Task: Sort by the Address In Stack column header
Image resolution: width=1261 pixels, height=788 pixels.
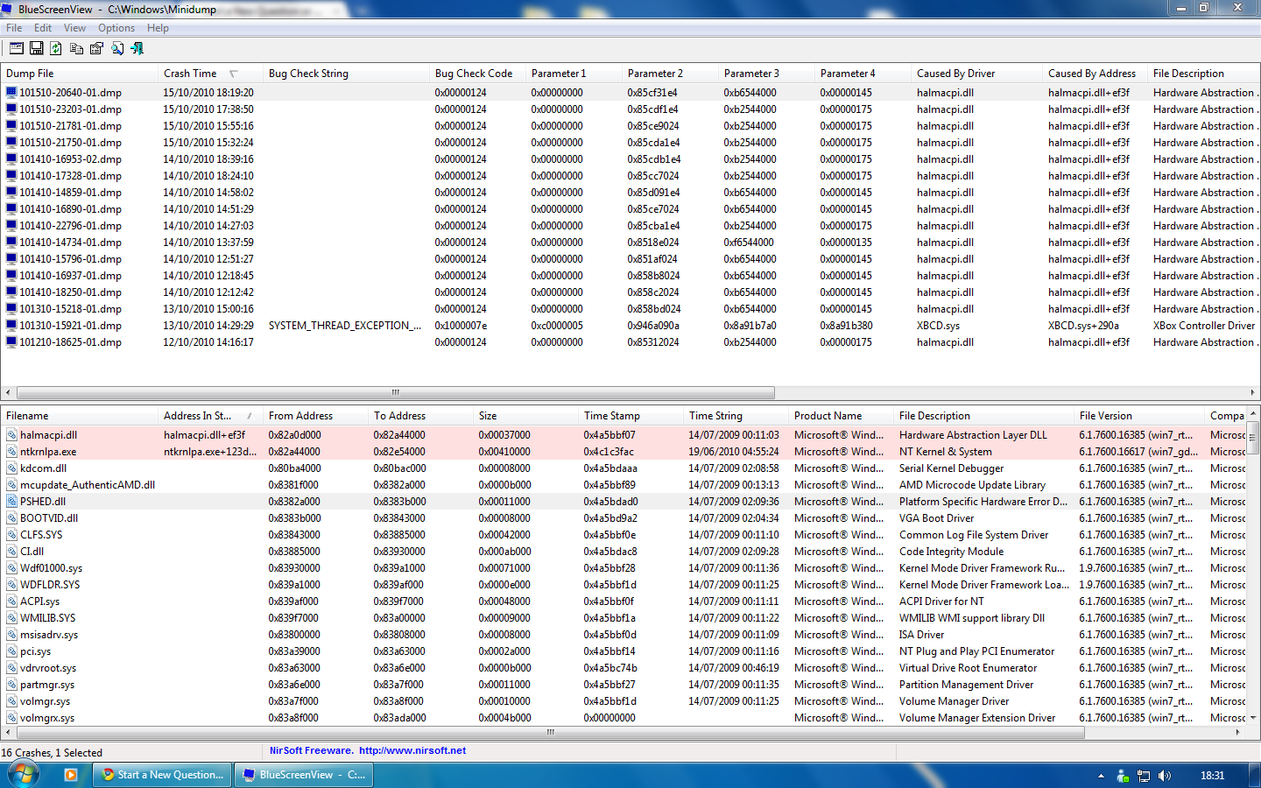Action: pos(209,416)
